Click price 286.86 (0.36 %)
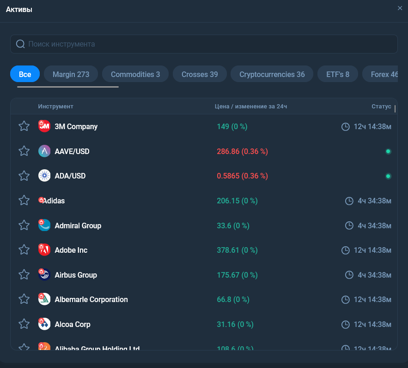This screenshot has height=368, width=408. pyautogui.click(x=242, y=151)
